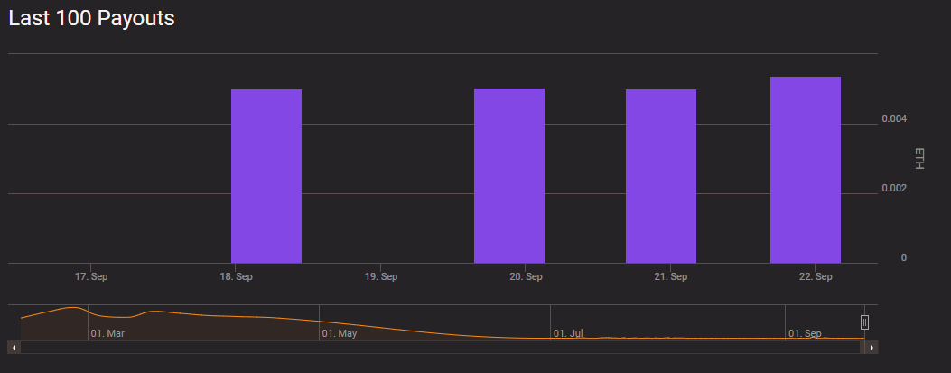Image resolution: width=951 pixels, height=373 pixels.
Task: Click the 21. Sep payout bar
Action: tap(661, 176)
